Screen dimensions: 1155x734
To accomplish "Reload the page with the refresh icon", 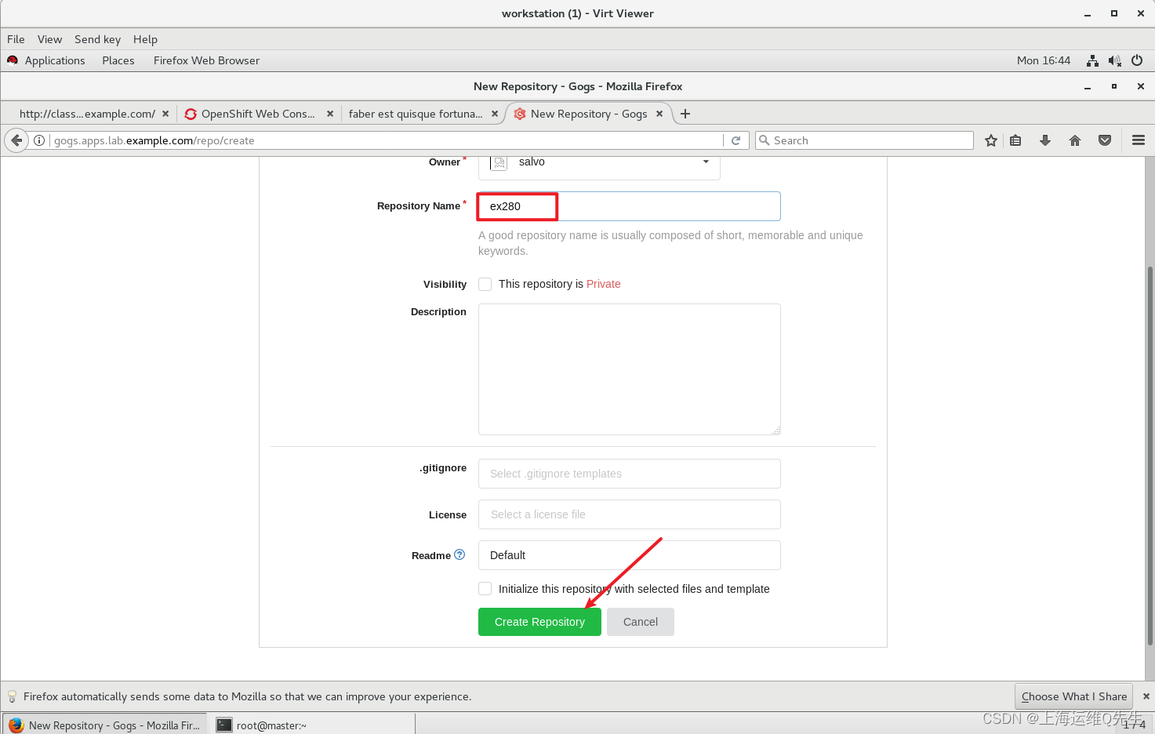I will pos(735,140).
